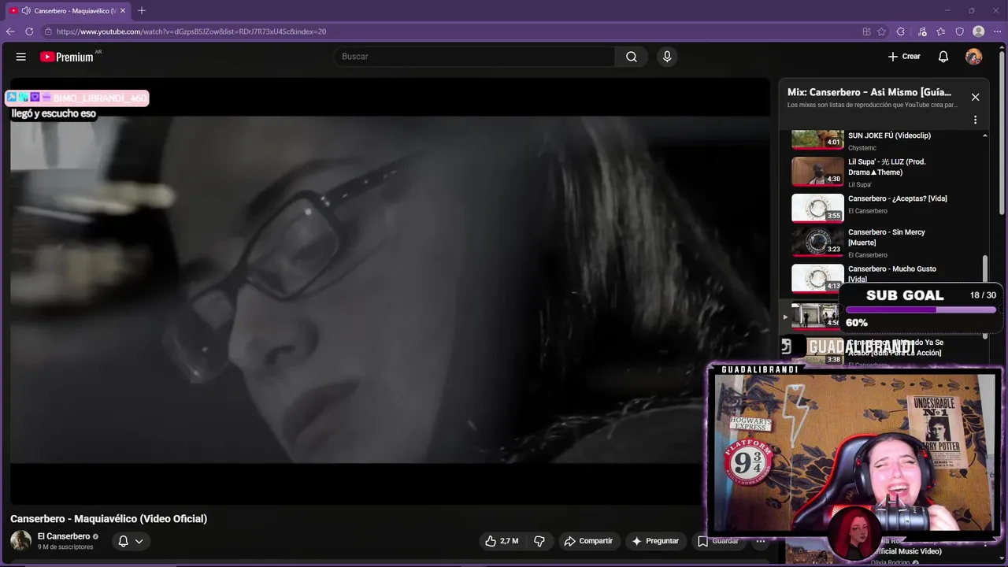Reload the page

(29, 31)
